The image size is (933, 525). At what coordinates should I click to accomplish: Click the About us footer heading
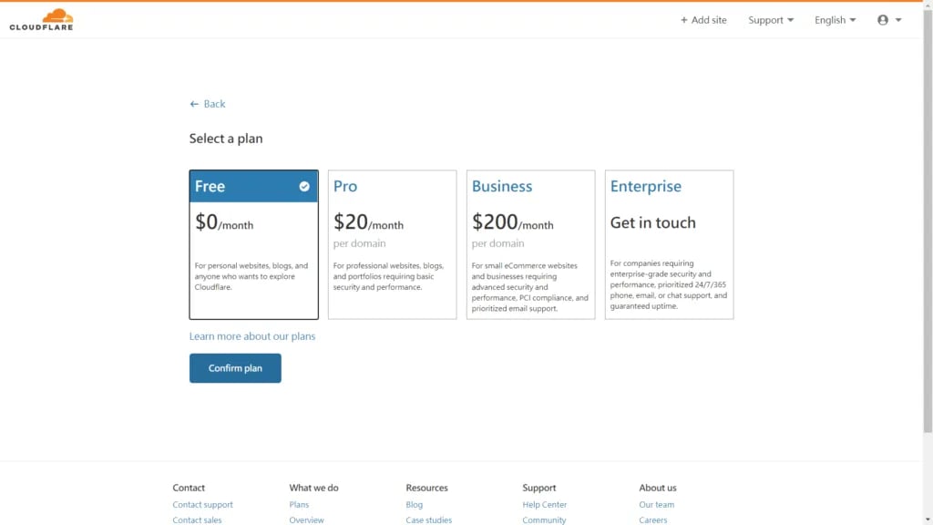click(658, 488)
